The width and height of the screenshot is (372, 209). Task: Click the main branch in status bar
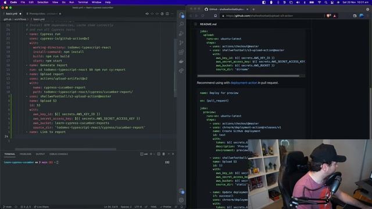[x=8, y=207]
